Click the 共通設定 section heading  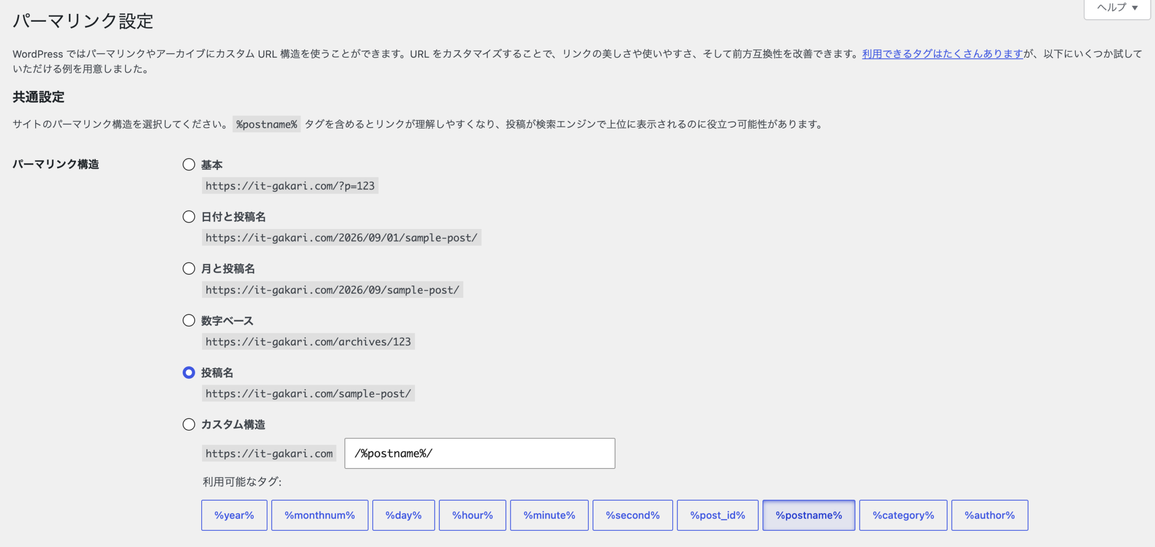38,97
